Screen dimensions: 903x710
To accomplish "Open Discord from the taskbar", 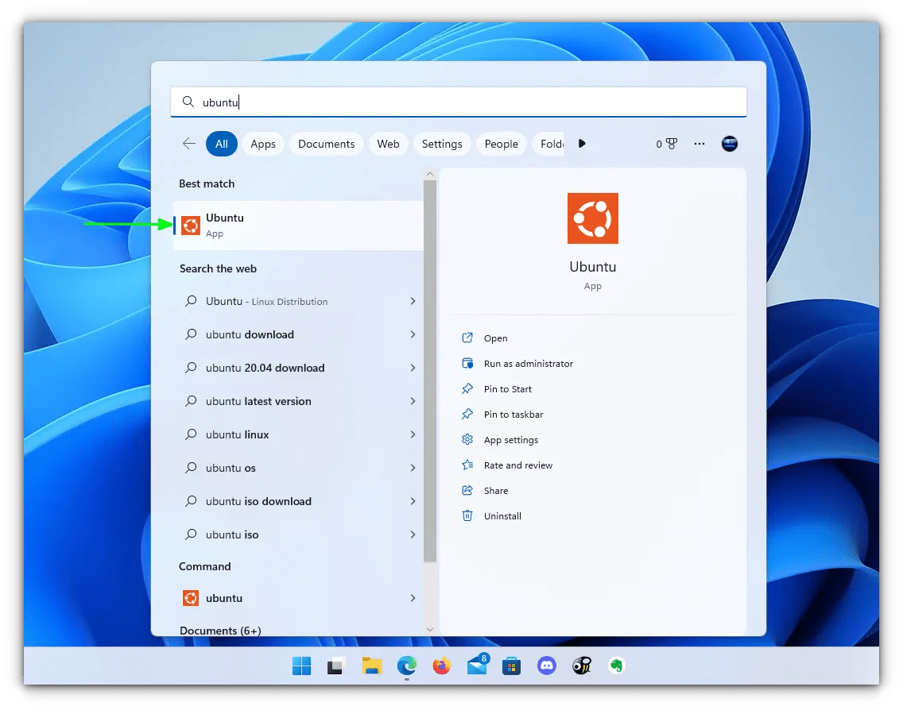I will click(x=547, y=666).
